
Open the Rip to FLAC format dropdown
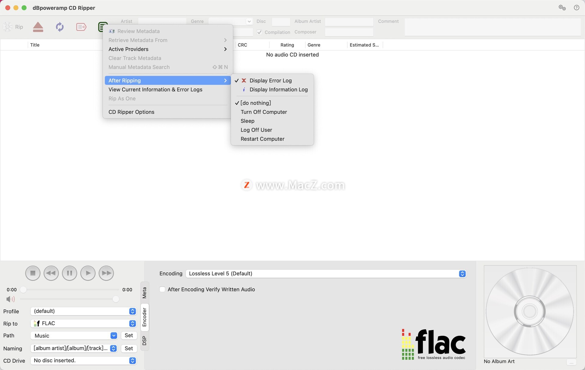coord(83,323)
